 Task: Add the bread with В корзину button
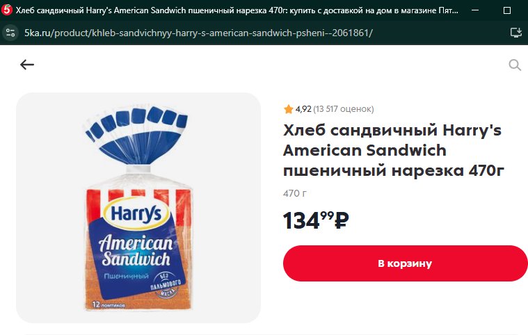click(x=405, y=263)
